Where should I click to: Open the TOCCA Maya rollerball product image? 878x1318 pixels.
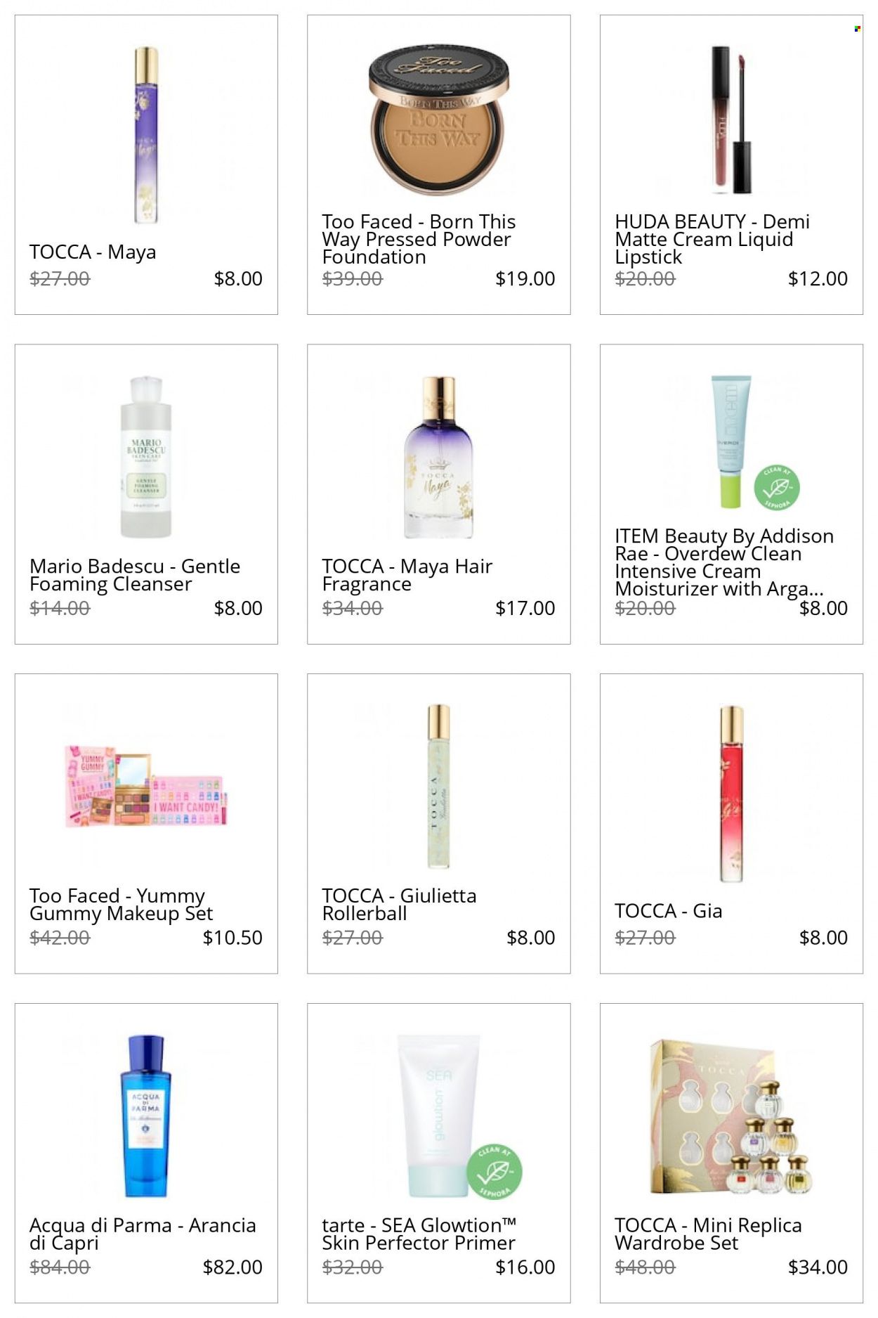146,136
